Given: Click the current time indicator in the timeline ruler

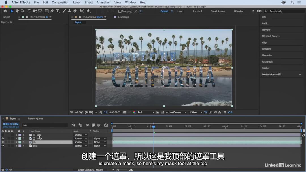Looking at the screenshot, I should pos(154,127).
